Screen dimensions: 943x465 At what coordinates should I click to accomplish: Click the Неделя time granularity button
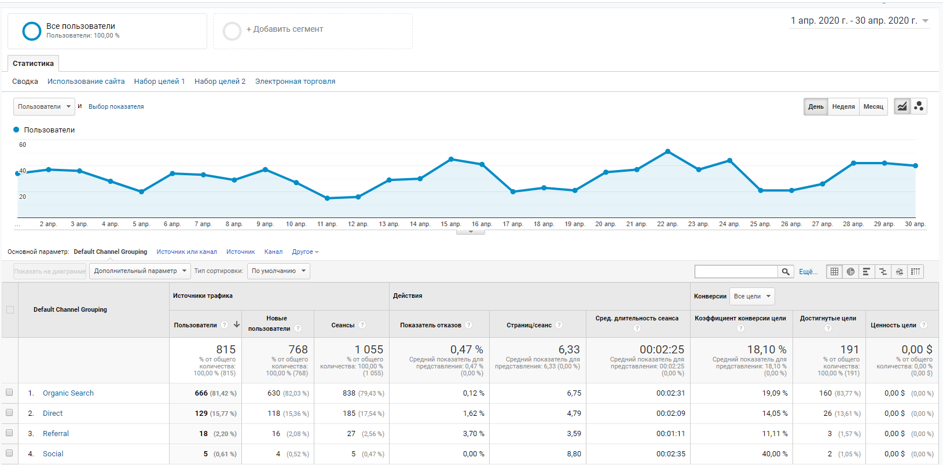[843, 106]
